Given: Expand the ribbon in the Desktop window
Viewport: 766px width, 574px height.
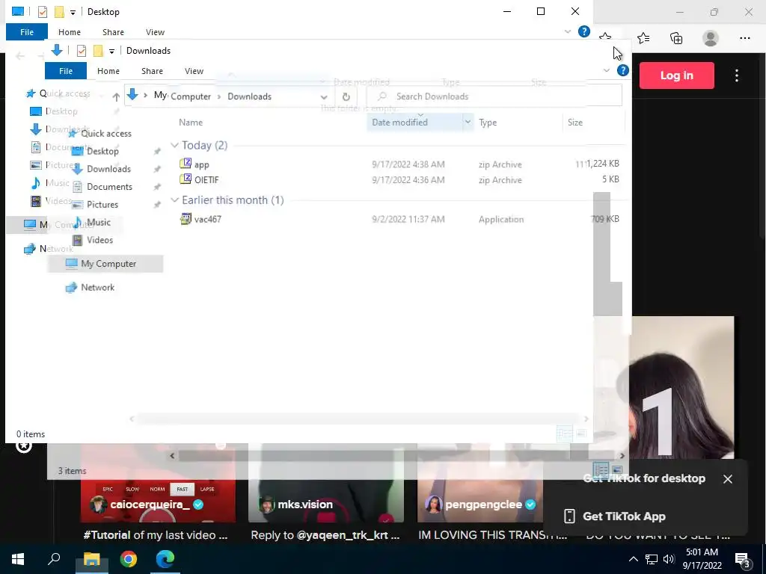Looking at the screenshot, I should point(568,31).
